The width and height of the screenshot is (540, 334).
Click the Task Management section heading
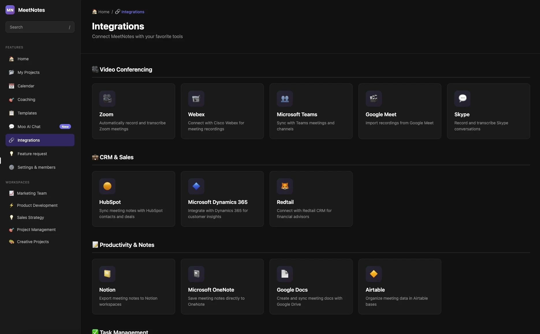point(120,332)
